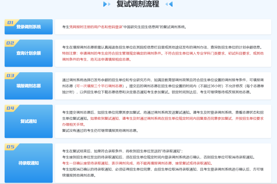Screen dimensions: 277x184
Task: Click the double arrow icon left of 复试调剂流程
Action: point(107,4)
